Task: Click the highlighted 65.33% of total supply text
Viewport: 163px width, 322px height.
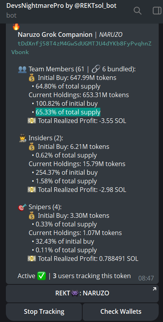Action: pos(68,112)
